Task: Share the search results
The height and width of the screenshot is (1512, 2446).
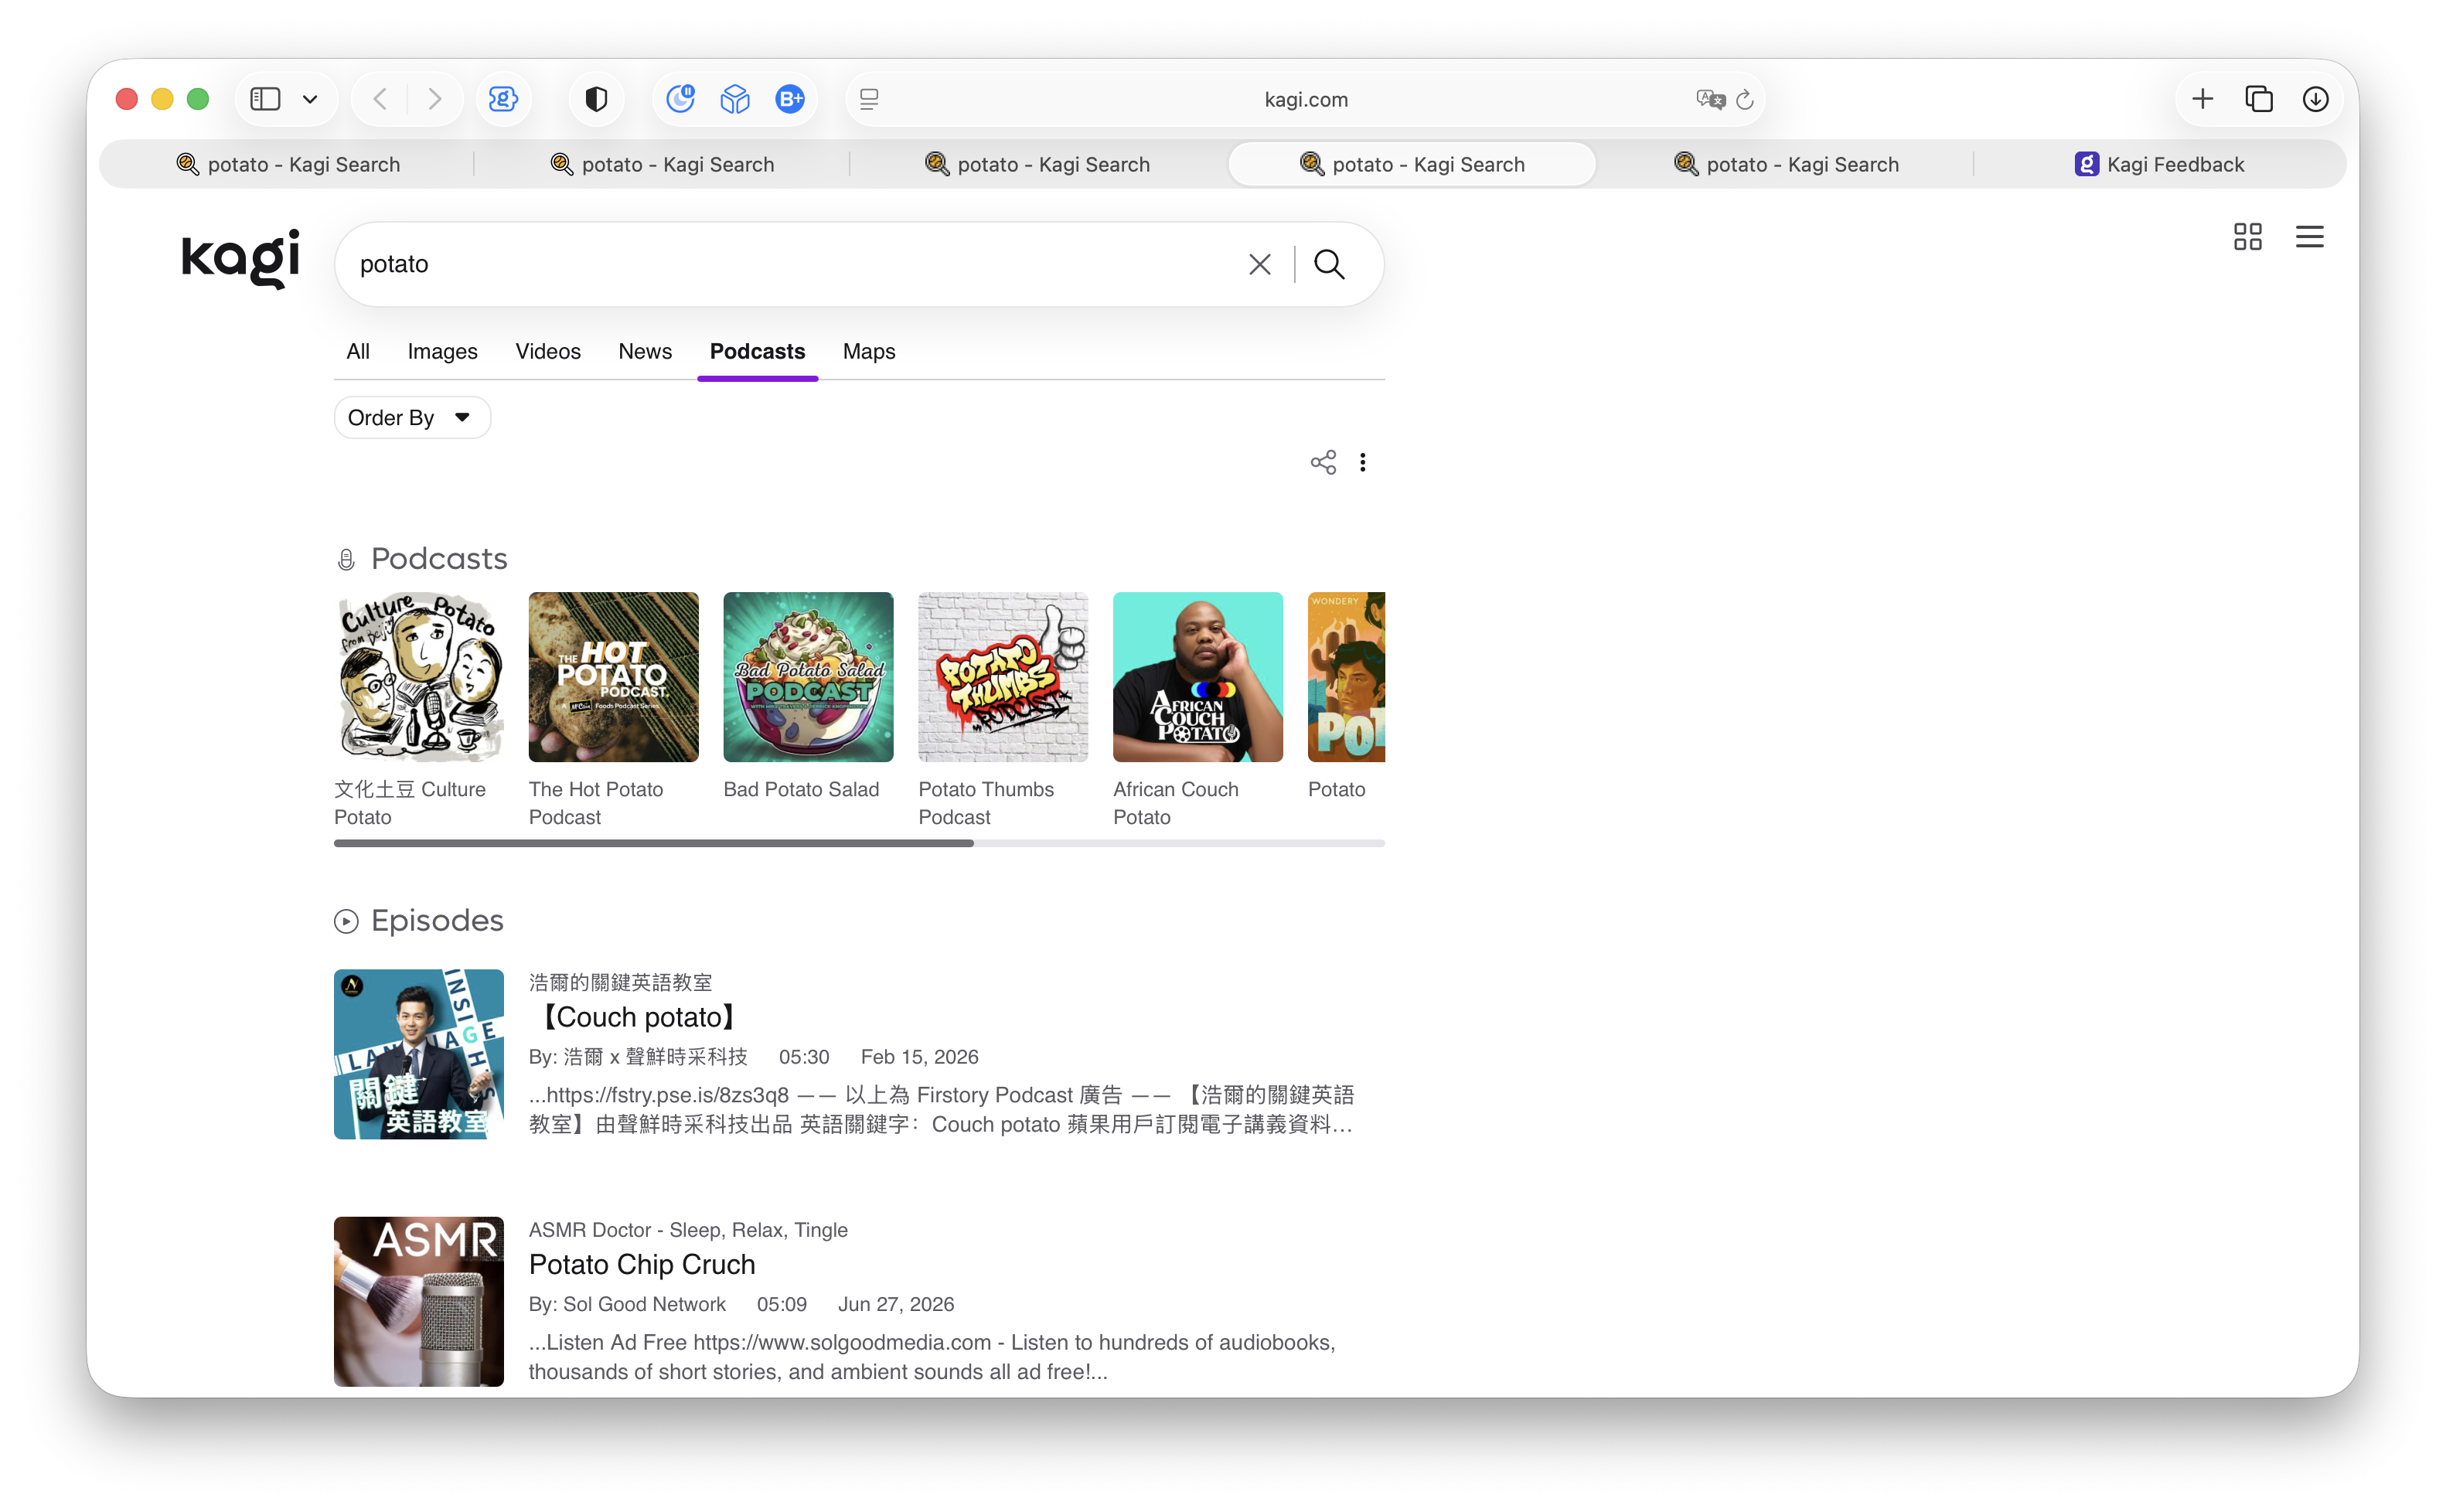Action: [1323, 462]
